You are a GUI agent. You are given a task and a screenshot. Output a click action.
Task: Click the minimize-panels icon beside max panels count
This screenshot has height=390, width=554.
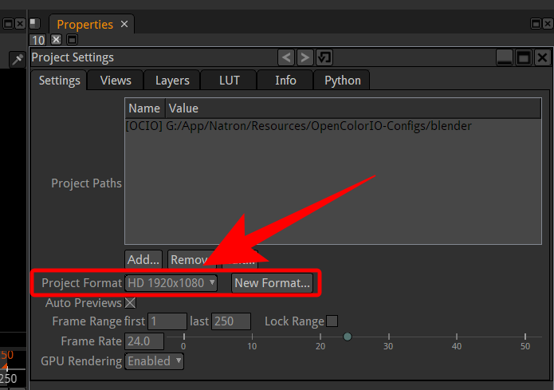point(72,39)
